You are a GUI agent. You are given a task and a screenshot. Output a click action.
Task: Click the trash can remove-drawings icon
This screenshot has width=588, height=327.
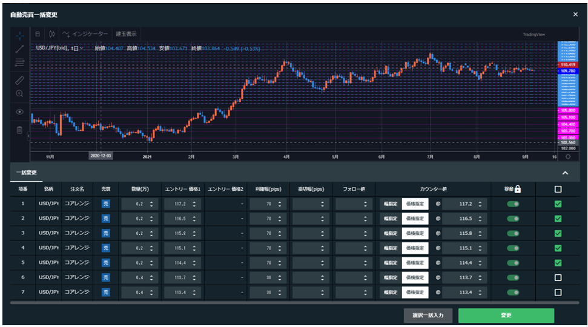[x=20, y=130]
